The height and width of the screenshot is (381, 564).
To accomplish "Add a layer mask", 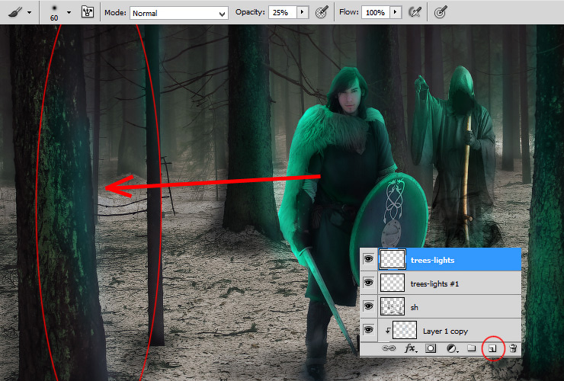I will 431,348.
